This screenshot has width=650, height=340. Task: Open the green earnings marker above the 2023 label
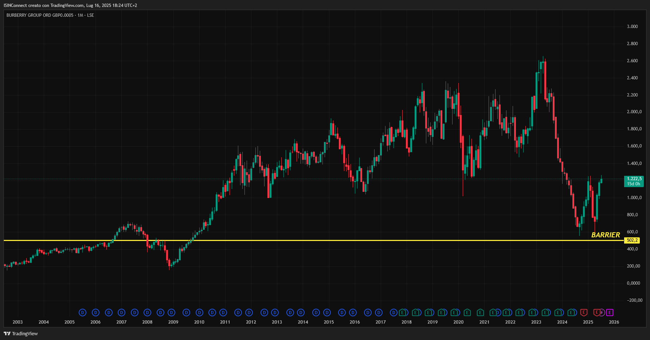click(532, 312)
